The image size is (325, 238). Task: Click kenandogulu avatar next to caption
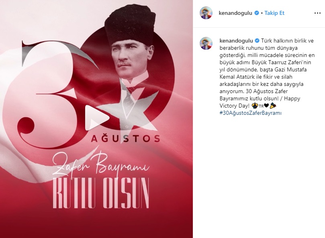206,43
